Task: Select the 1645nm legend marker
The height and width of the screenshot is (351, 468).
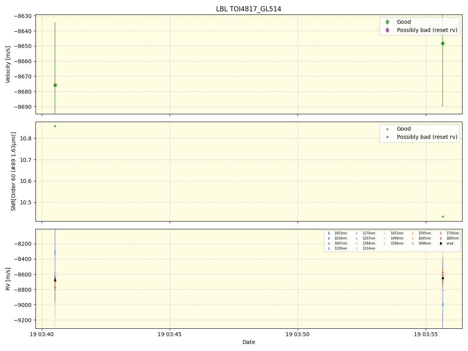Action: [413, 238]
